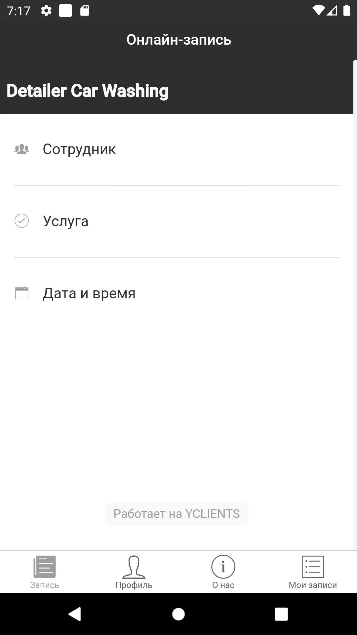357x635 pixels.
Task: Tap the О нас info icon
Action: [x=223, y=567]
